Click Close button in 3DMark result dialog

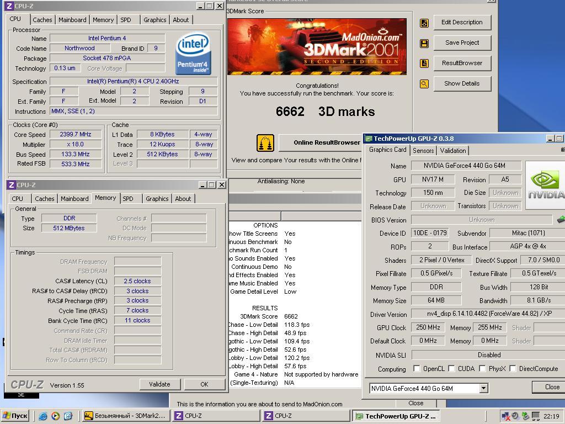[416, 403]
